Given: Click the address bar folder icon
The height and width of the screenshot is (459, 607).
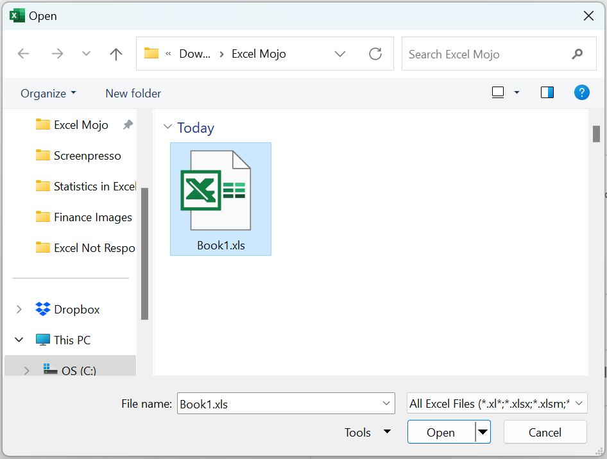Looking at the screenshot, I should (x=151, y=53).
